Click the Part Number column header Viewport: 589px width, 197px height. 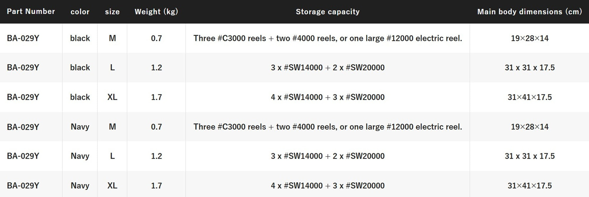pyautogui.click(x=31, y=11)
